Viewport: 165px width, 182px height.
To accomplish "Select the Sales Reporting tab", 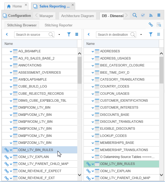I will (53, 6).
